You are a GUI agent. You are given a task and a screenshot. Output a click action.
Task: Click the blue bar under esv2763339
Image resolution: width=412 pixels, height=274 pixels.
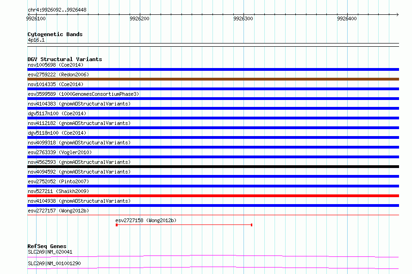(213, 157)
